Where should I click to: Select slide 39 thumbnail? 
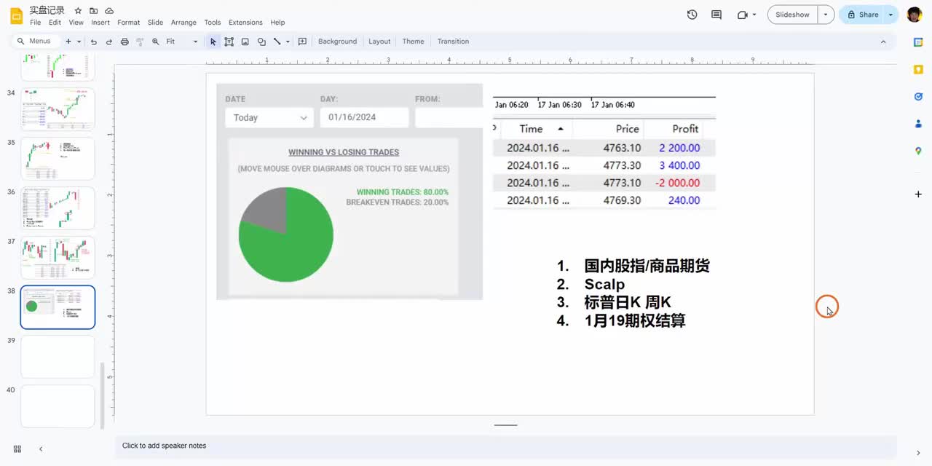(58, 357)
